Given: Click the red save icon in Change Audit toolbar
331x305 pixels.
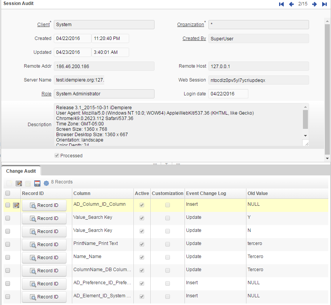Looking at the screenshot, I should point(37,183).
